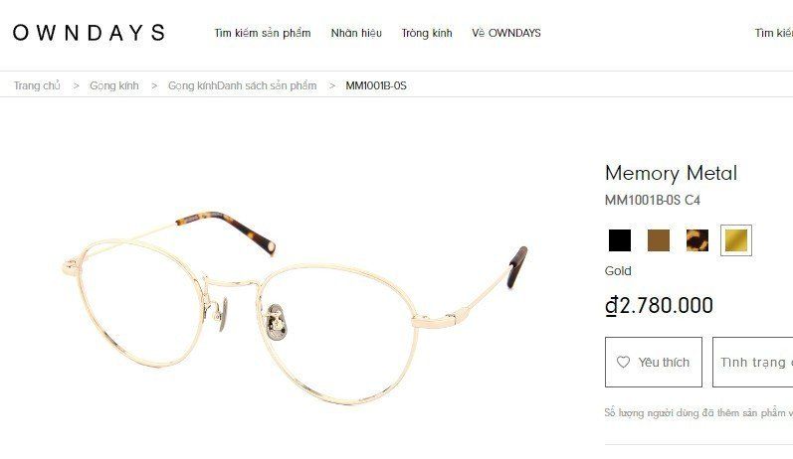
Task: Open the Về OWNDAYS menu
Action: tap(506, 33)
